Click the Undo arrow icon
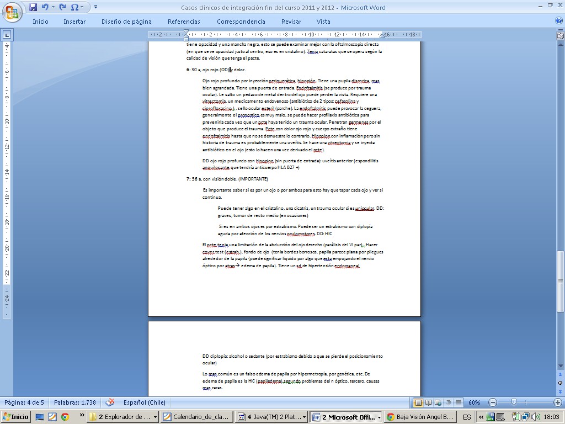Viewport: 565px width, 424px height. pos(45,7)
